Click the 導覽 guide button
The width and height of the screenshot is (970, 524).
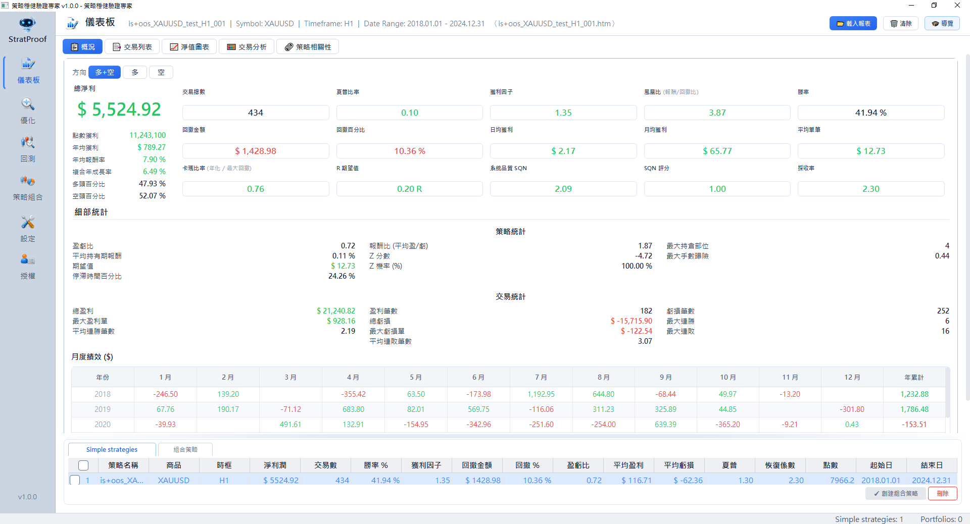pos(942,24)
